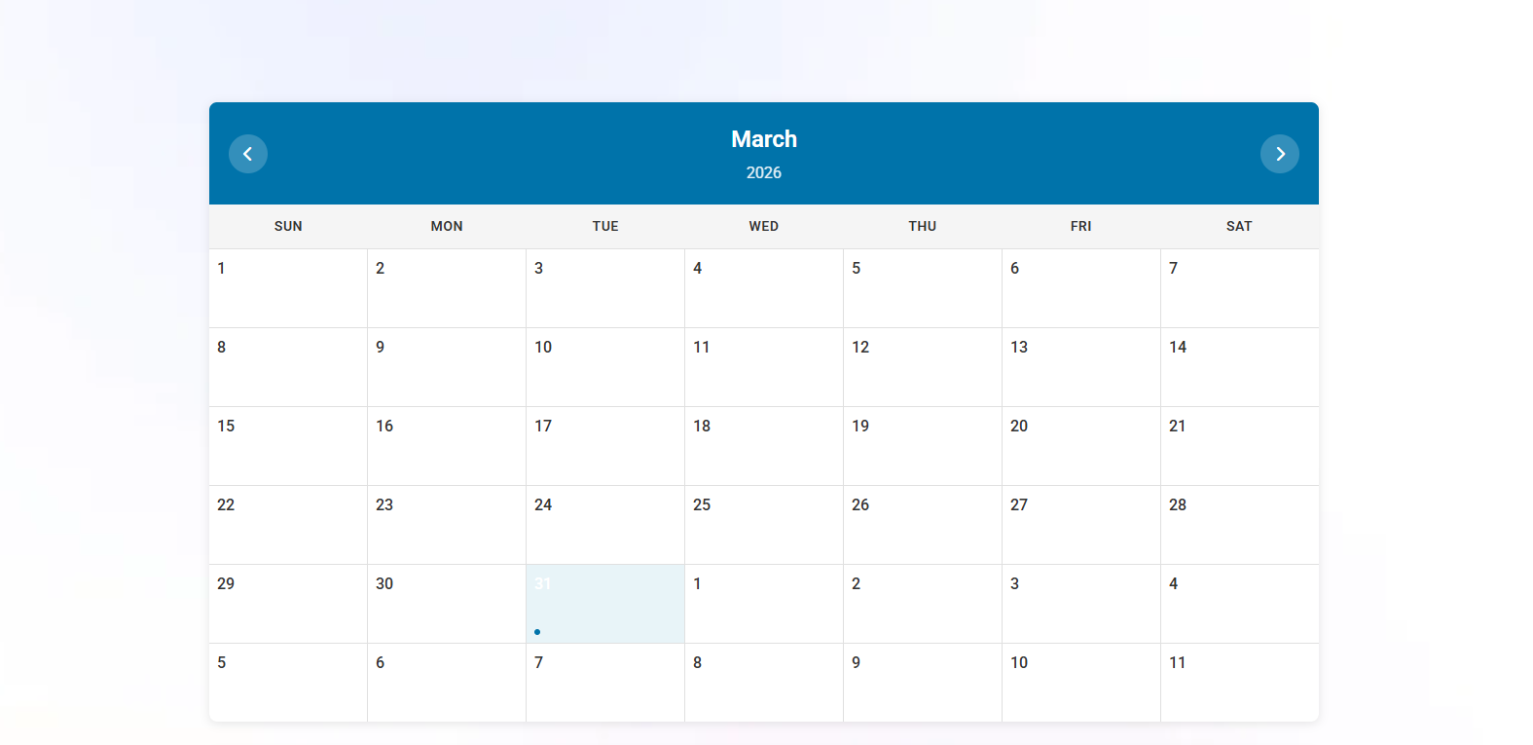Click the SAT column header

(1239, 226)
